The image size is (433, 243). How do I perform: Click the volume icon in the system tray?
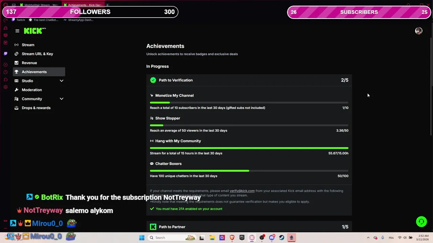[405, 238]
